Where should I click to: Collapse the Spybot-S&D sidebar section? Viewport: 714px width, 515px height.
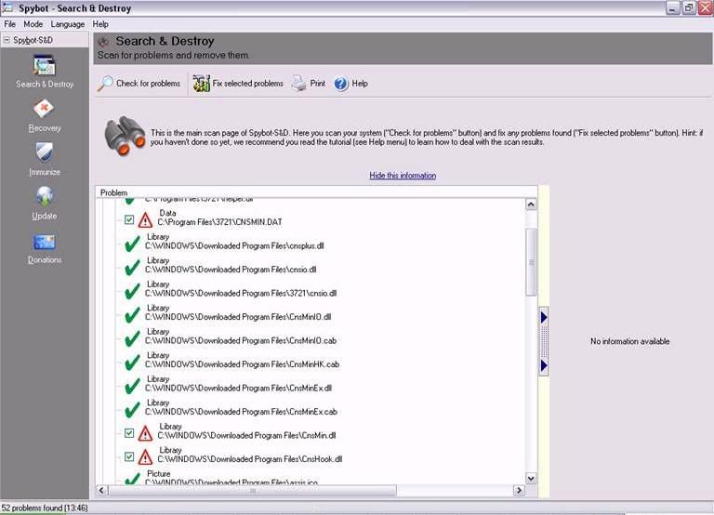point(7,41)
